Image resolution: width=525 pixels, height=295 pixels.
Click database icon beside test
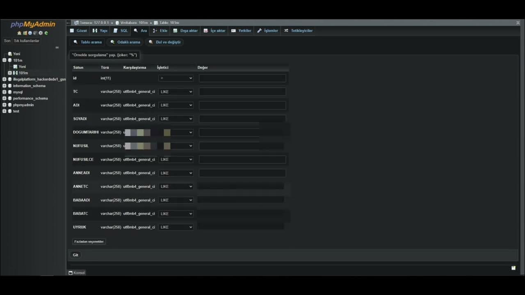[x=10, y=111]
